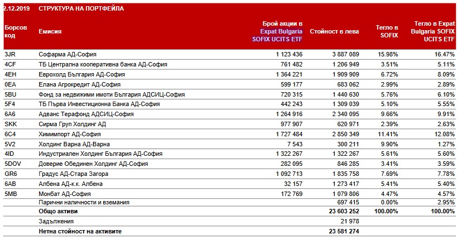458x239 pixels.
Task: Select the date 2.12.2019 in the header
Action: click(17, 8)
